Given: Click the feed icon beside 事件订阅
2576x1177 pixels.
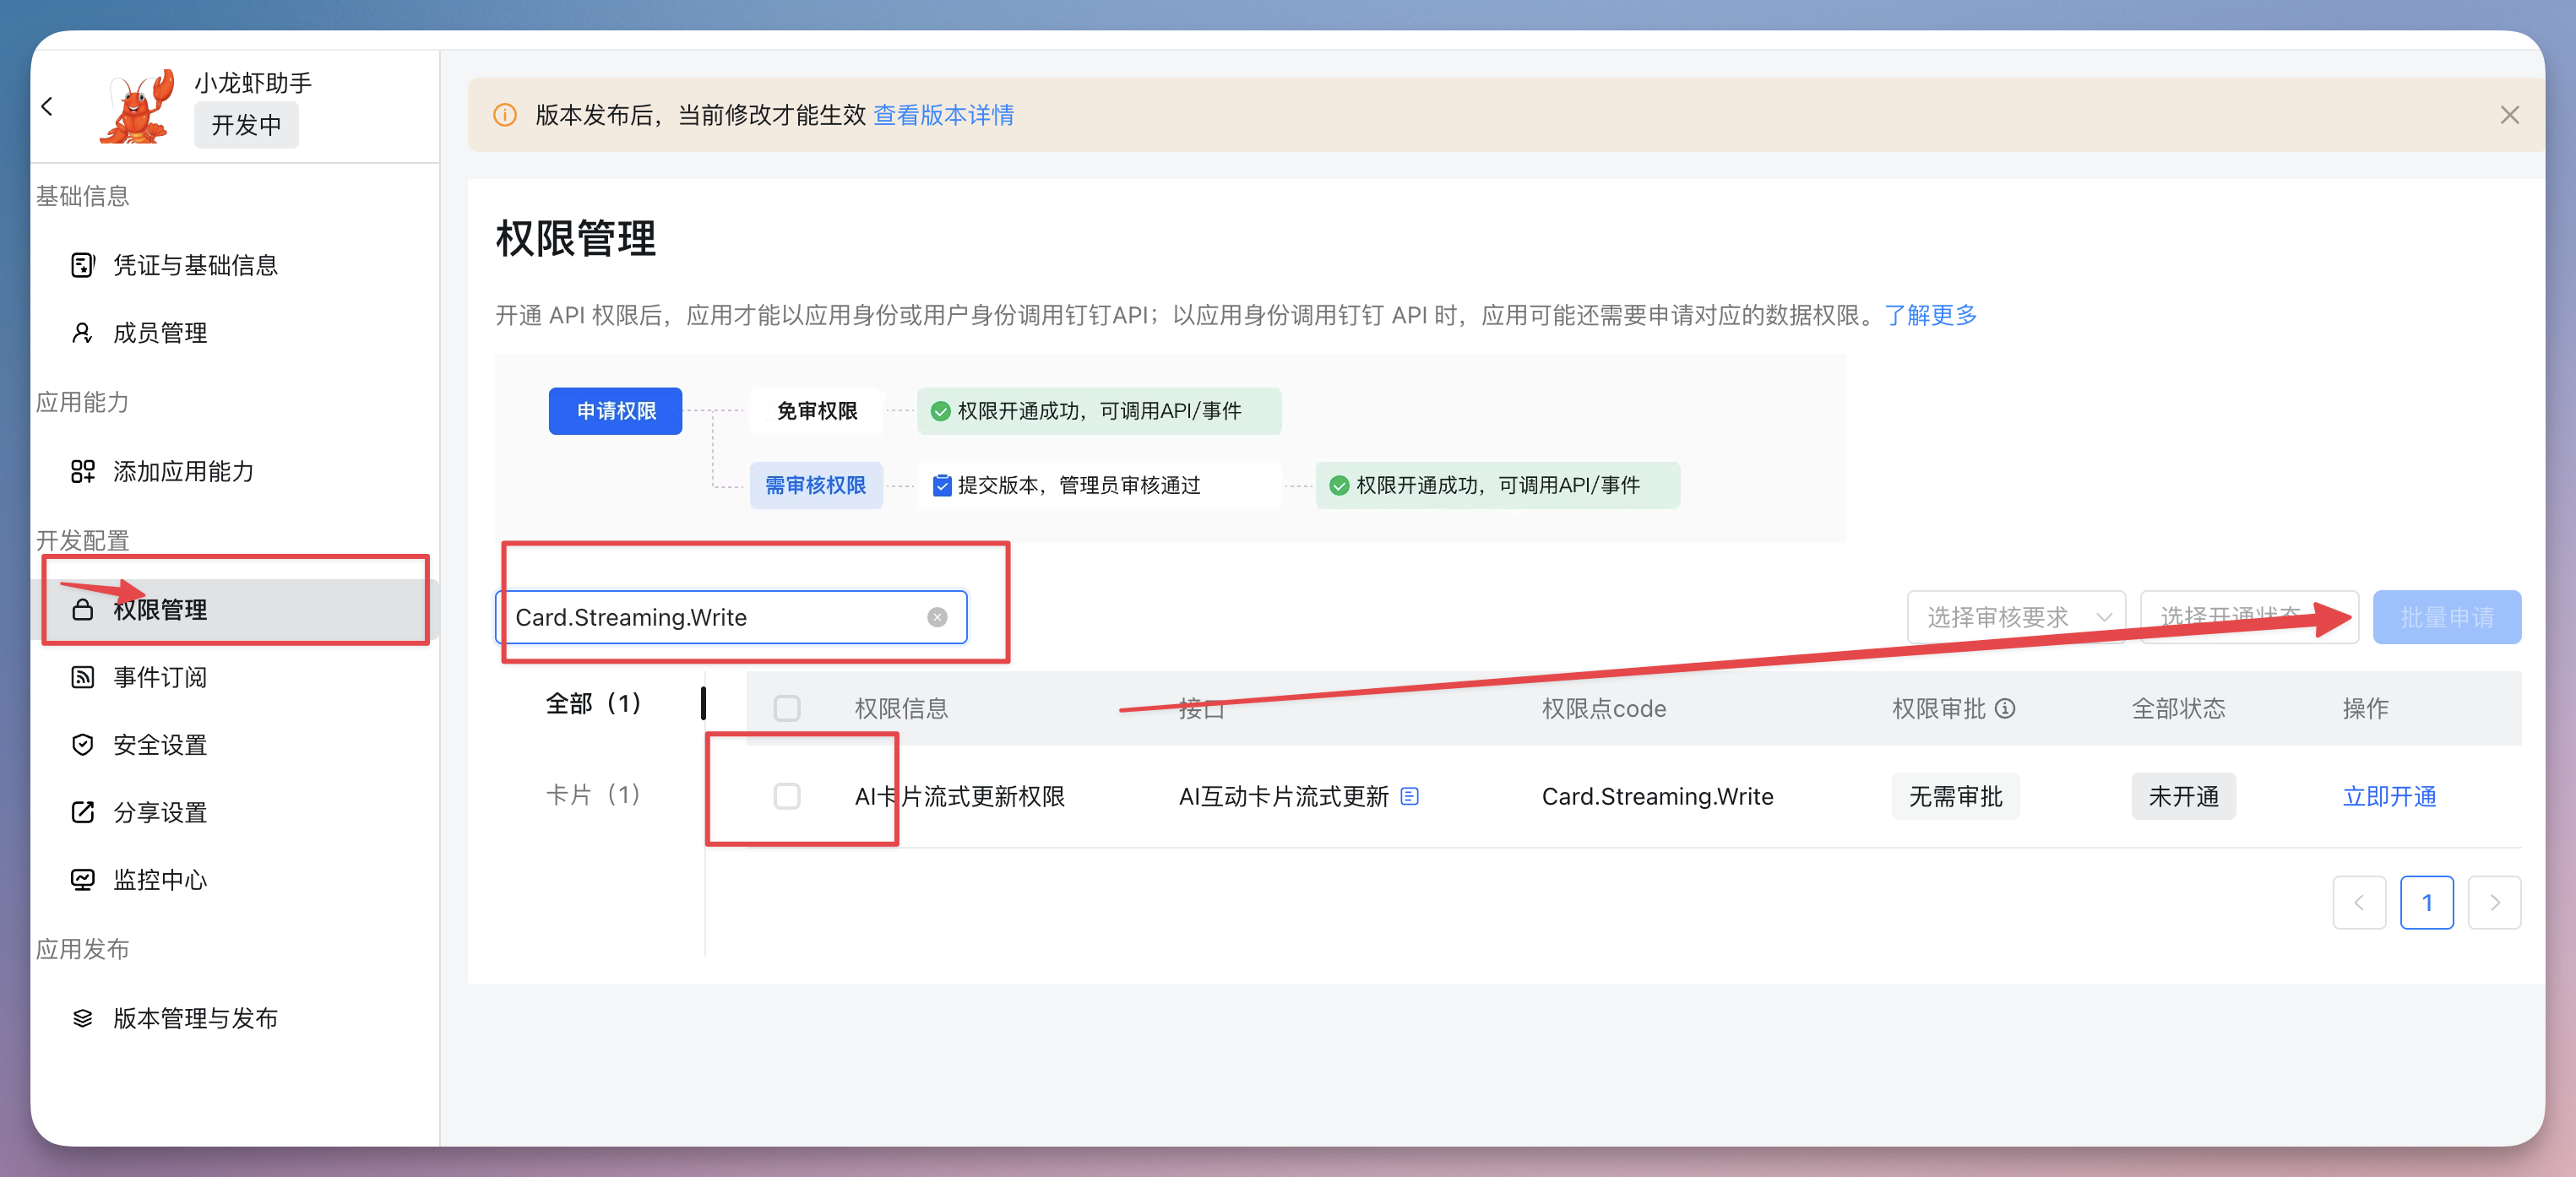Looking at the screenshot, I should [x=83, y=677].
